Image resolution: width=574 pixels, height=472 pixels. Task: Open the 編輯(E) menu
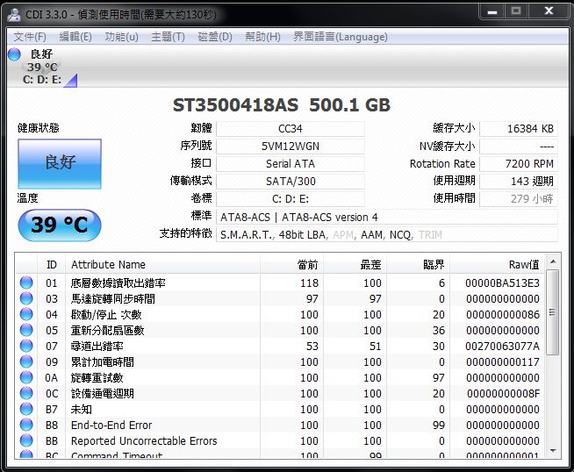click(x=75, y=37)
